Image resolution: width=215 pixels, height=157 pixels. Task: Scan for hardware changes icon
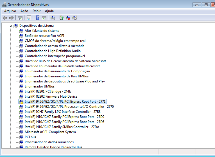pos(53,18)
